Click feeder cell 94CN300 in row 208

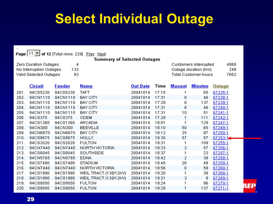(x=63, y=128)
